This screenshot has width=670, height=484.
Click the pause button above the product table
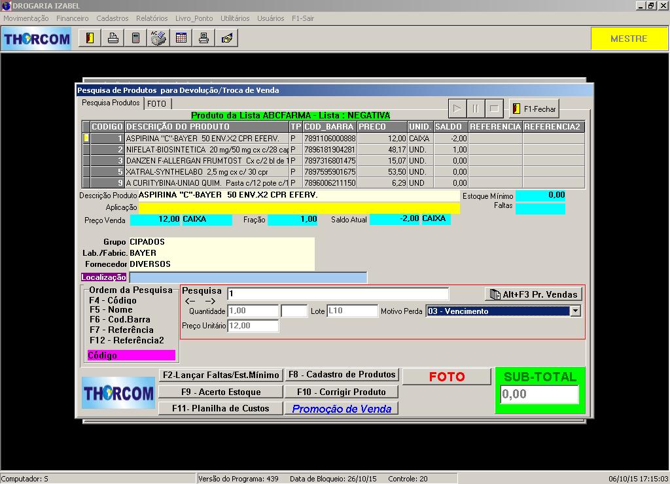tap(475, 109)
